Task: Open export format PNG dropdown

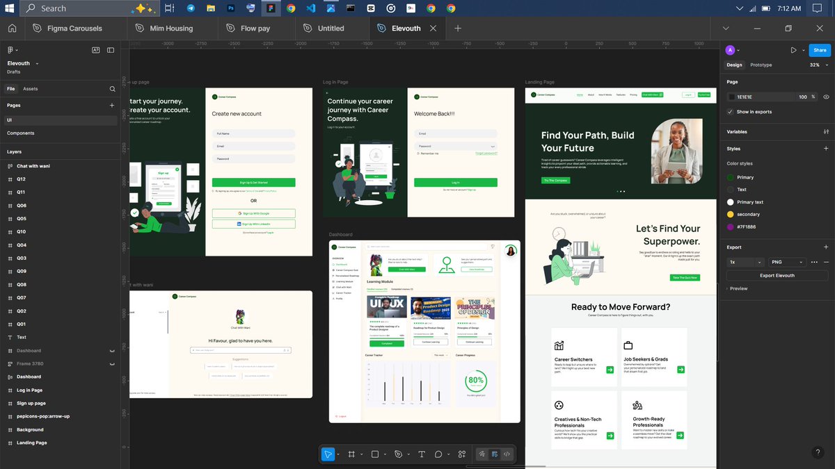Action: click(x=786, y=262)
